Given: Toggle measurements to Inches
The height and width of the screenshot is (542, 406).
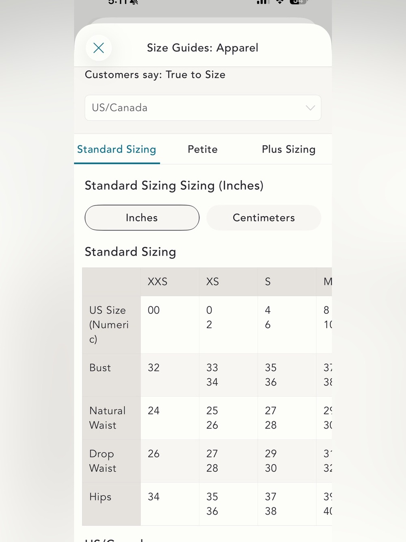Looking at the screenshot, I should pyautogui.click(x=142, y=218).
